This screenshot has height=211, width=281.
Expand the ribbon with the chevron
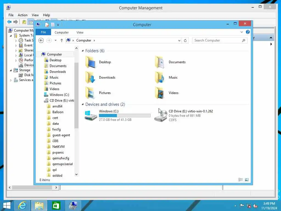241,32
